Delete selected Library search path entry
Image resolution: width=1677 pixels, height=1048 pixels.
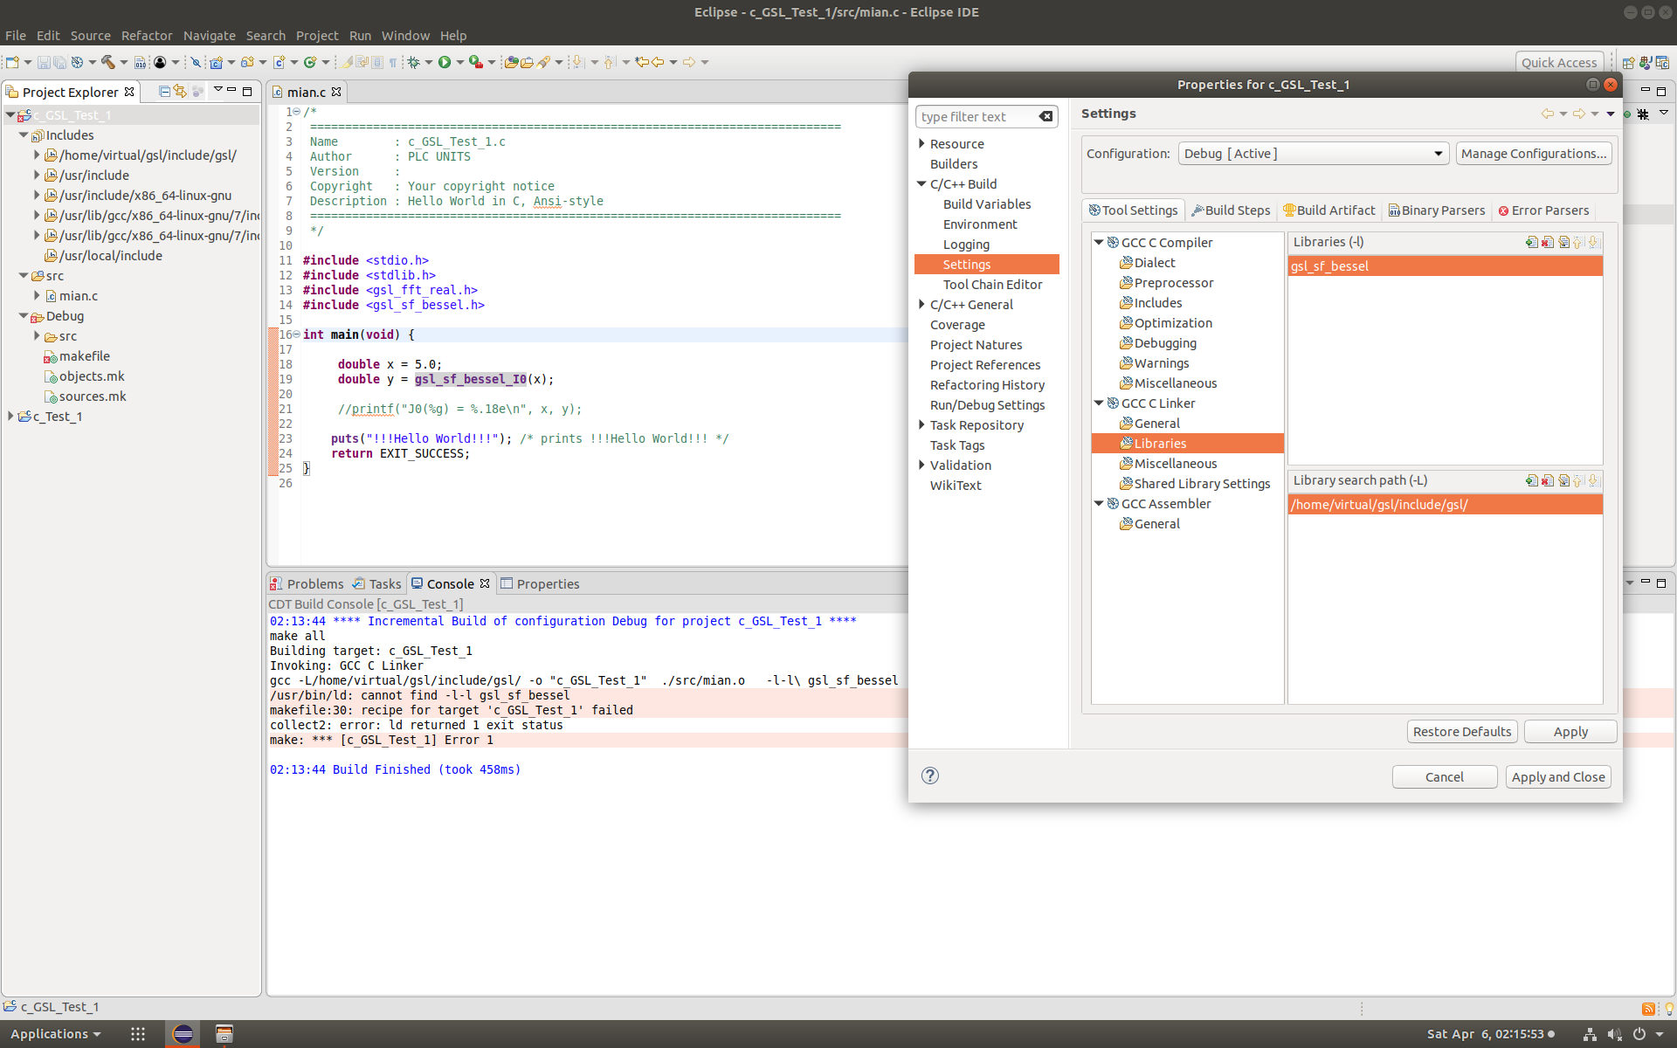[x=1547, y=480]
